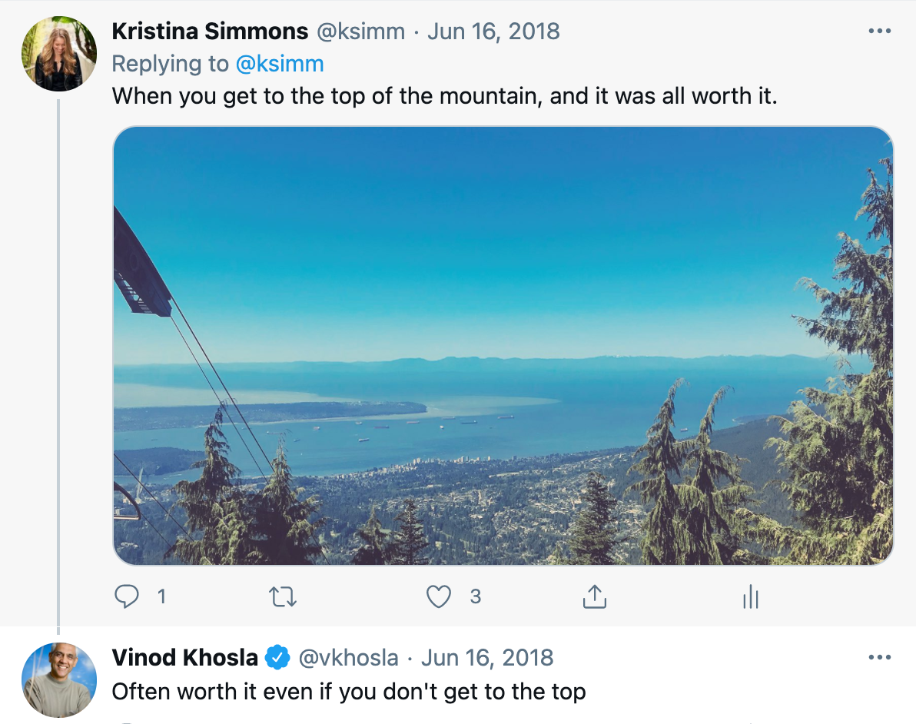The height and width of the screenshot is (724, 916).
Task: Click the @ksimm handle beside Kristina's name
Action: pyautogui.click(x=360, y=32)
